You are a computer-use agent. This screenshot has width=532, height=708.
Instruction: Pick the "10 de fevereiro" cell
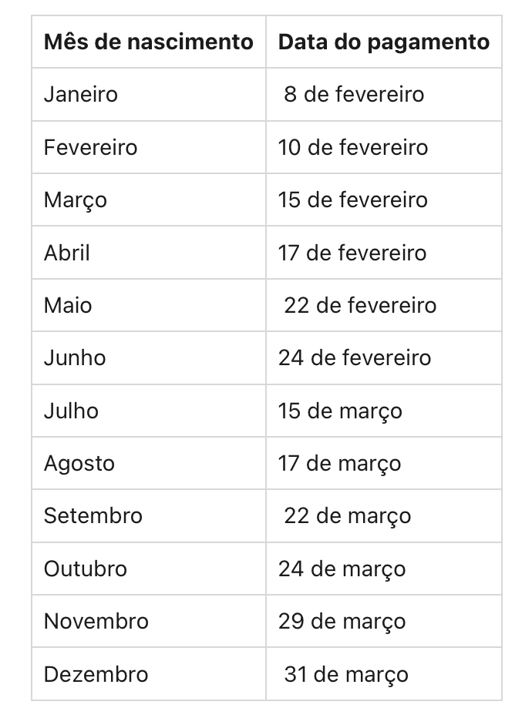point(353,147)
